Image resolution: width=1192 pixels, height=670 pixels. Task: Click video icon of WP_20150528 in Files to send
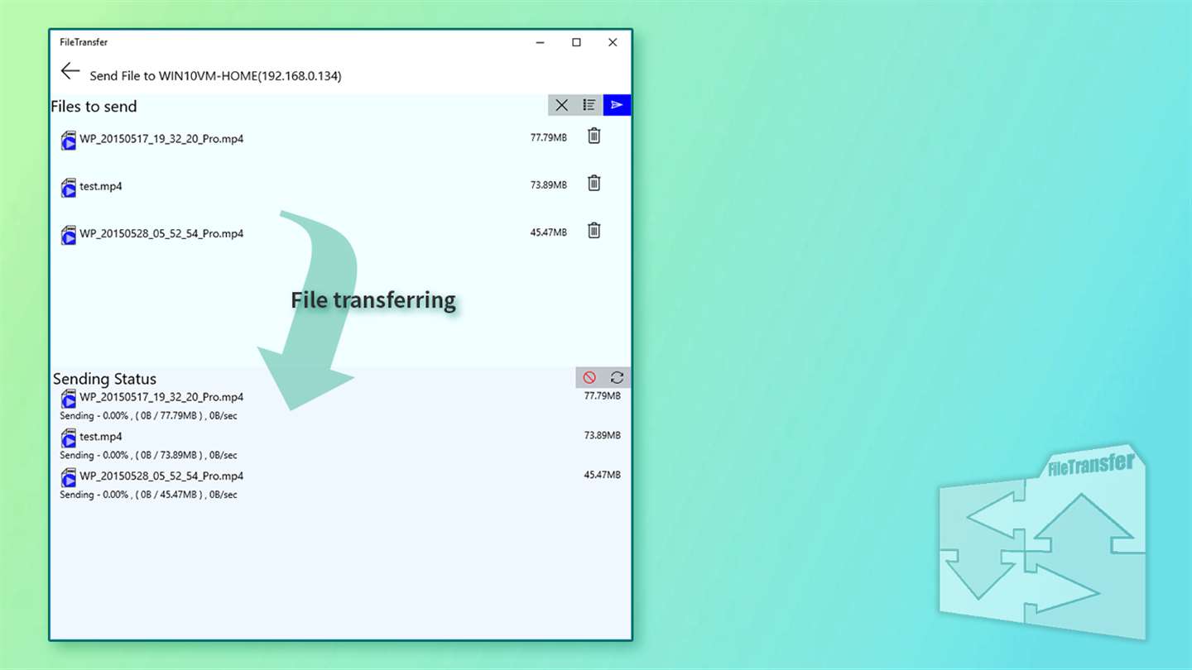point(69,234)
